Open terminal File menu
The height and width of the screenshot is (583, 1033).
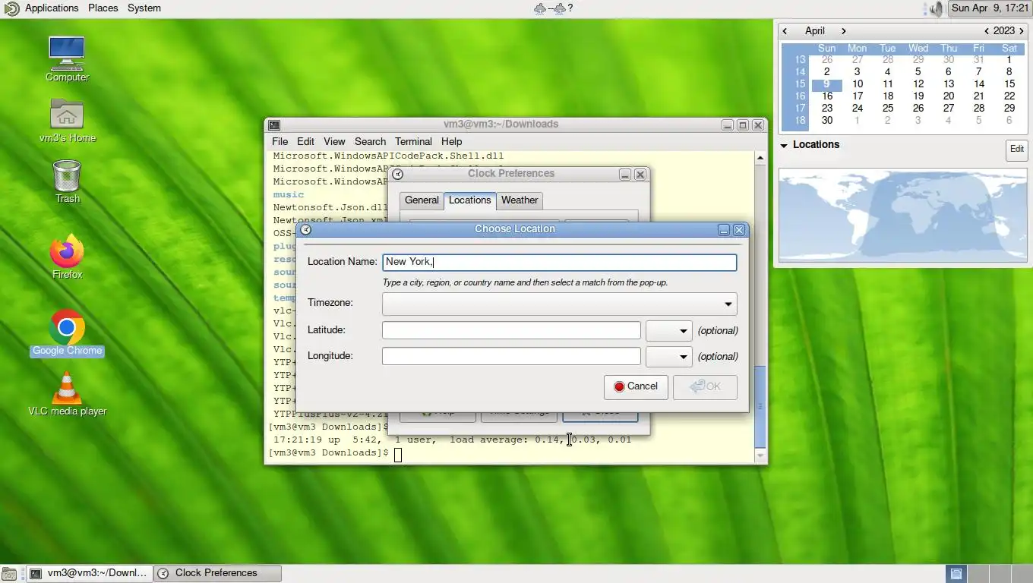point(280,142)
